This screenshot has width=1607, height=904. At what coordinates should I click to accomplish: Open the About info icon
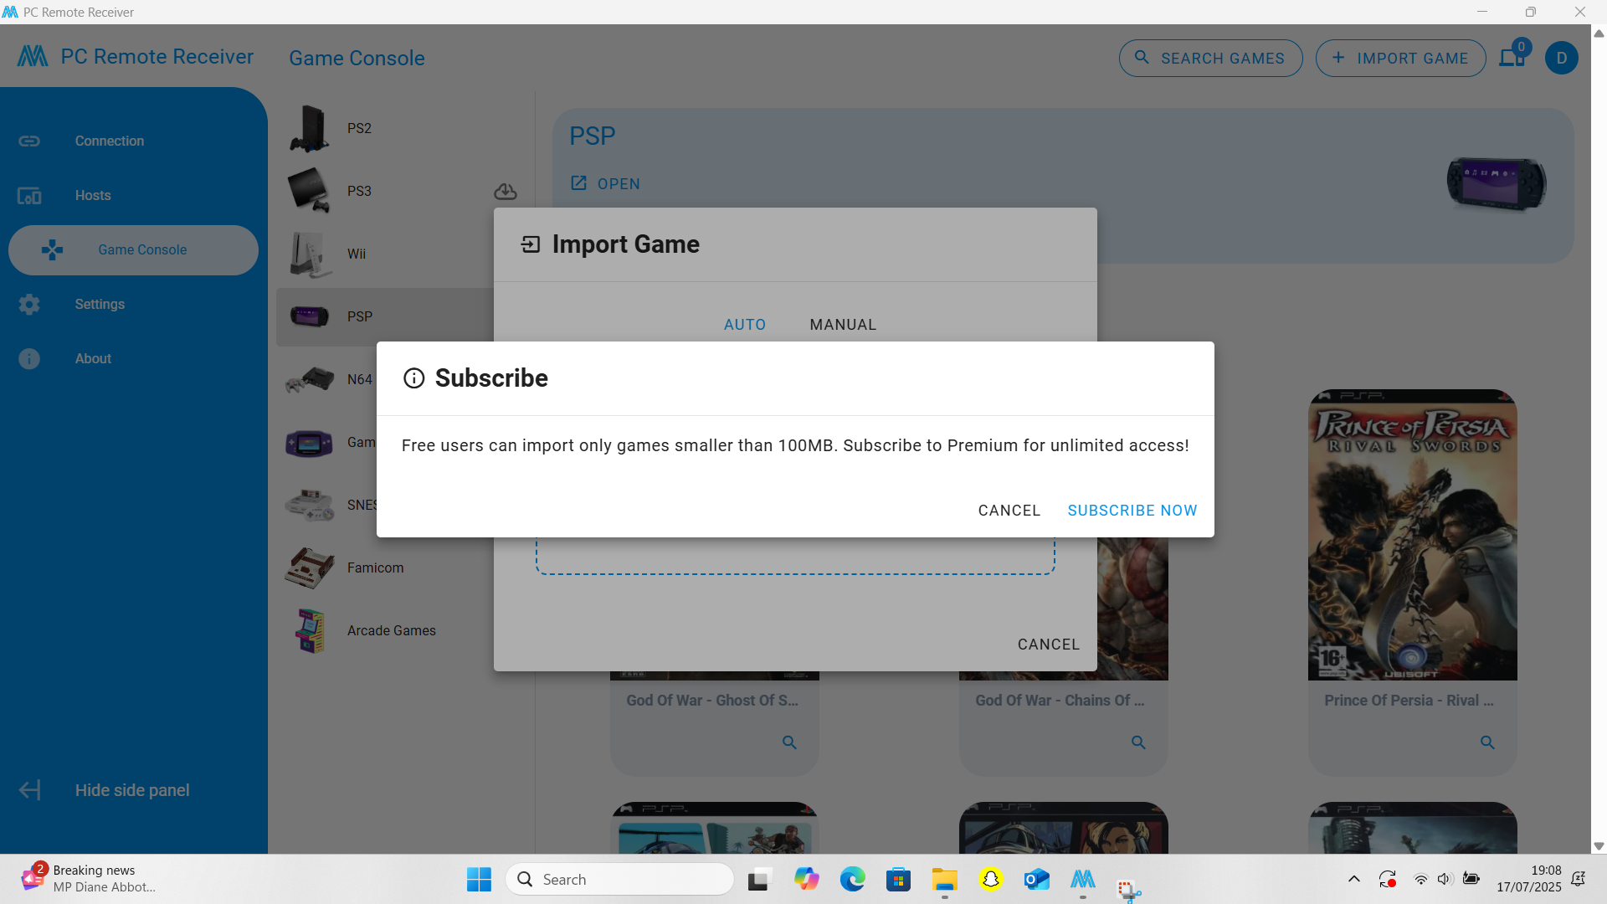click(29, 358)
